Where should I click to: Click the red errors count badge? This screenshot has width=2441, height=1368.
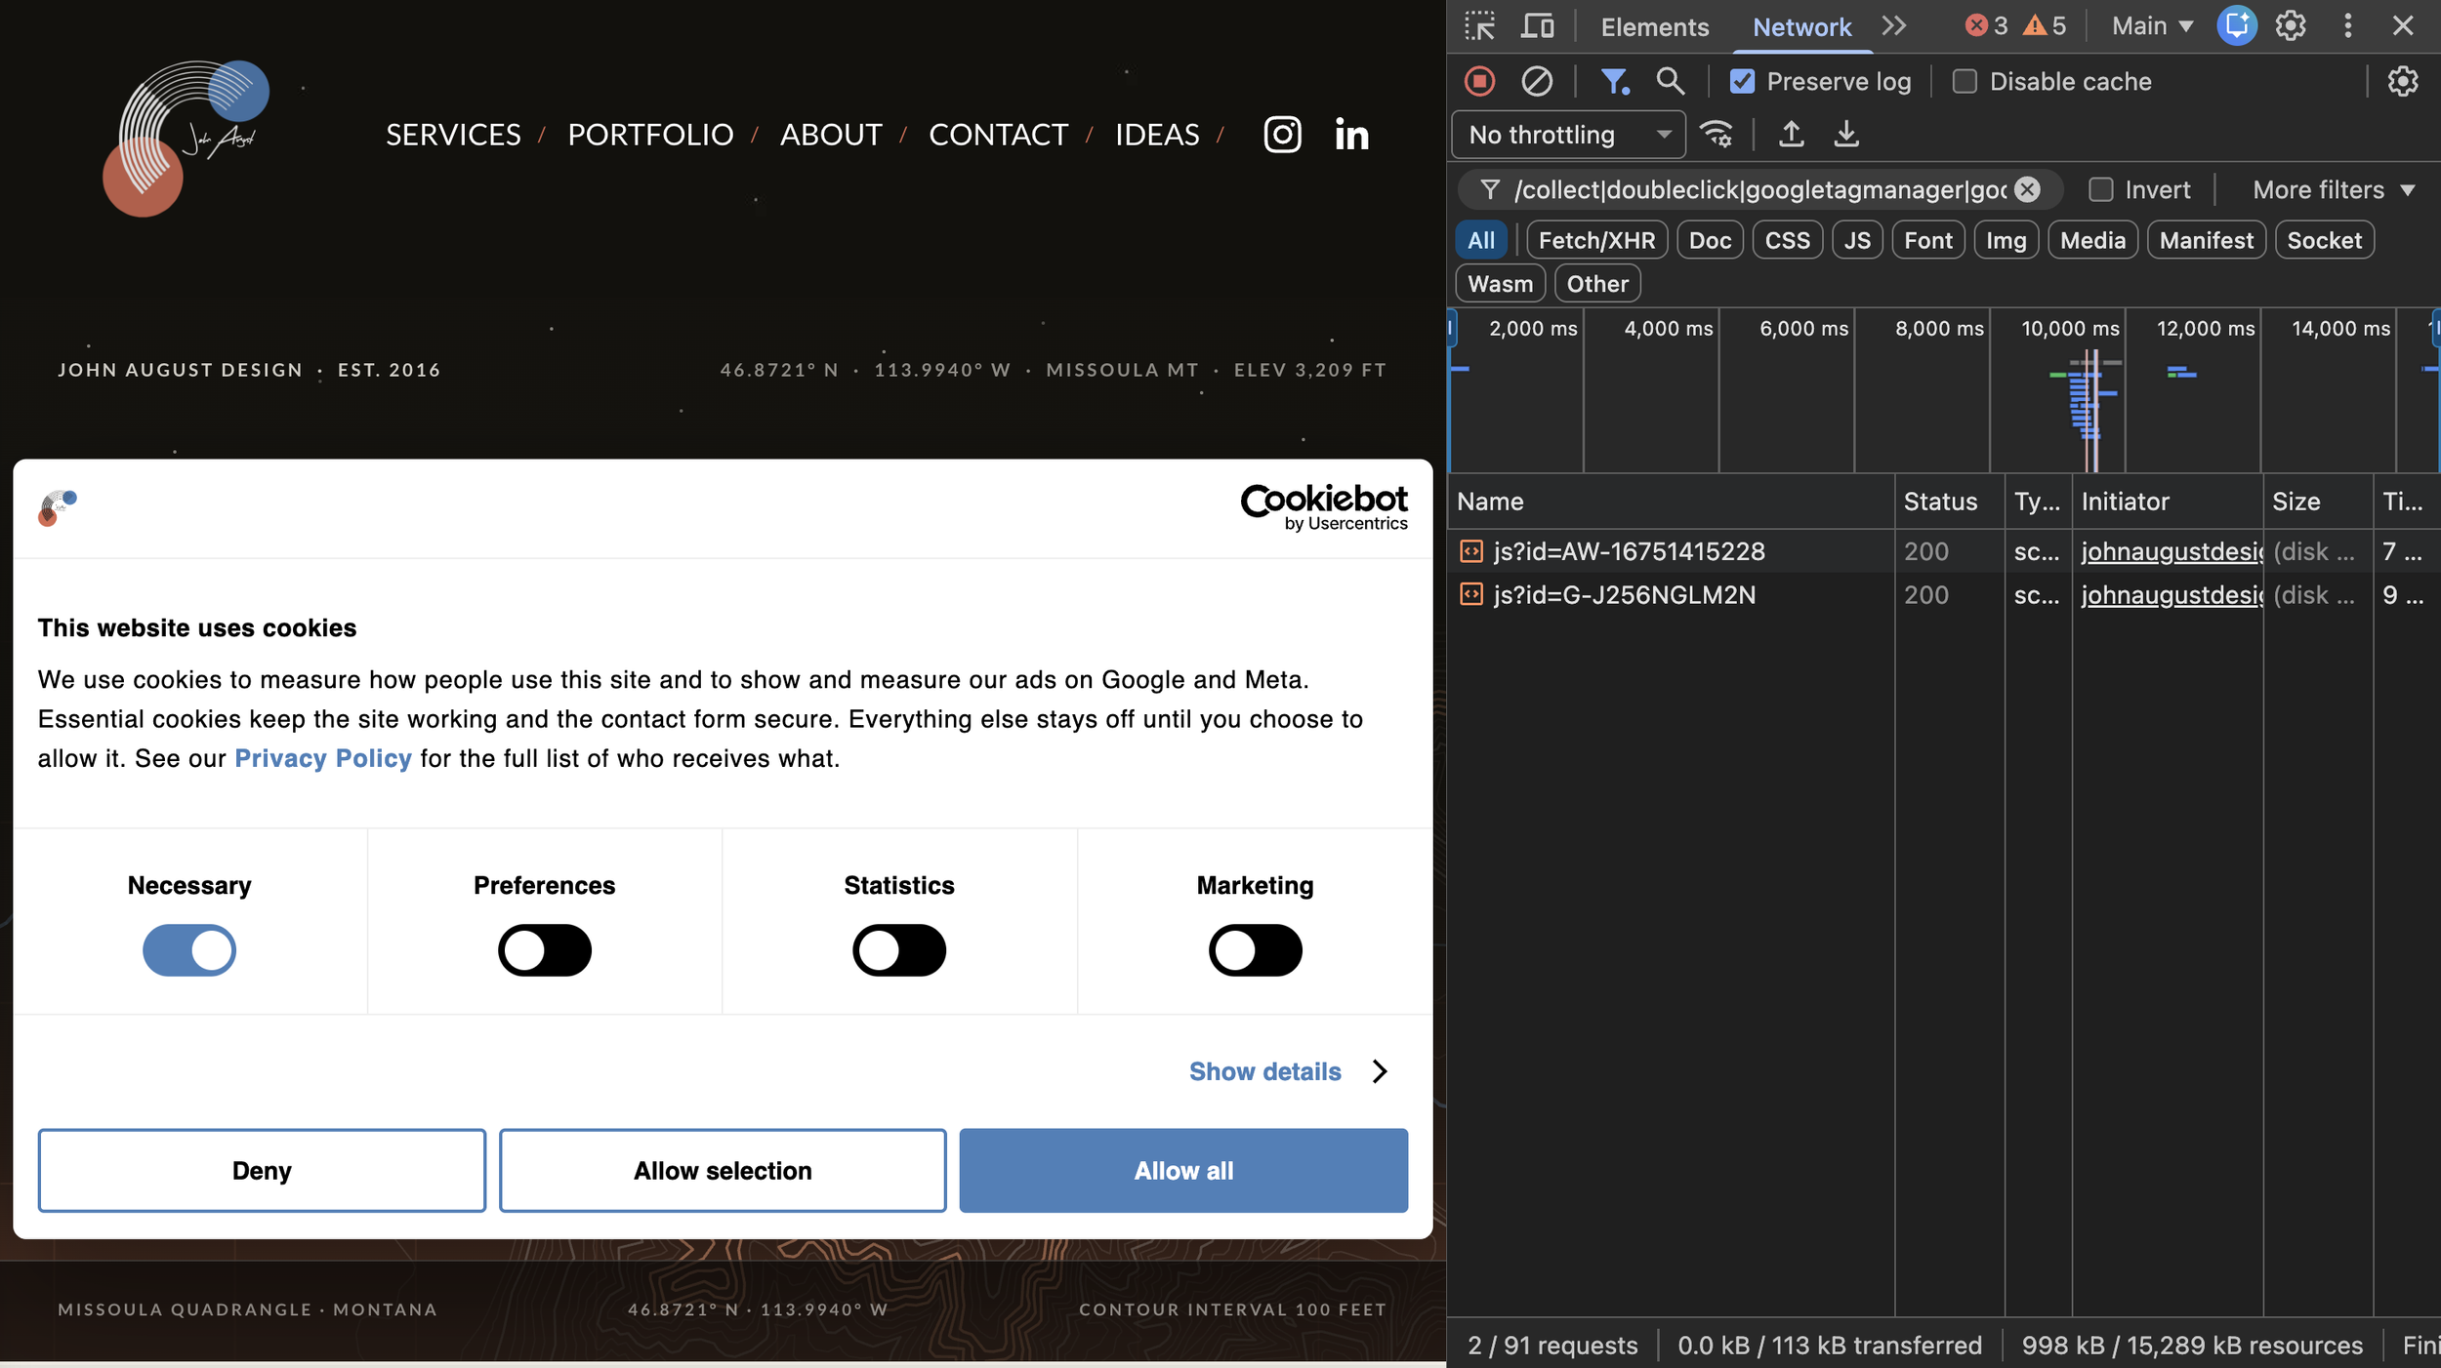click(x=1986, y=26)
